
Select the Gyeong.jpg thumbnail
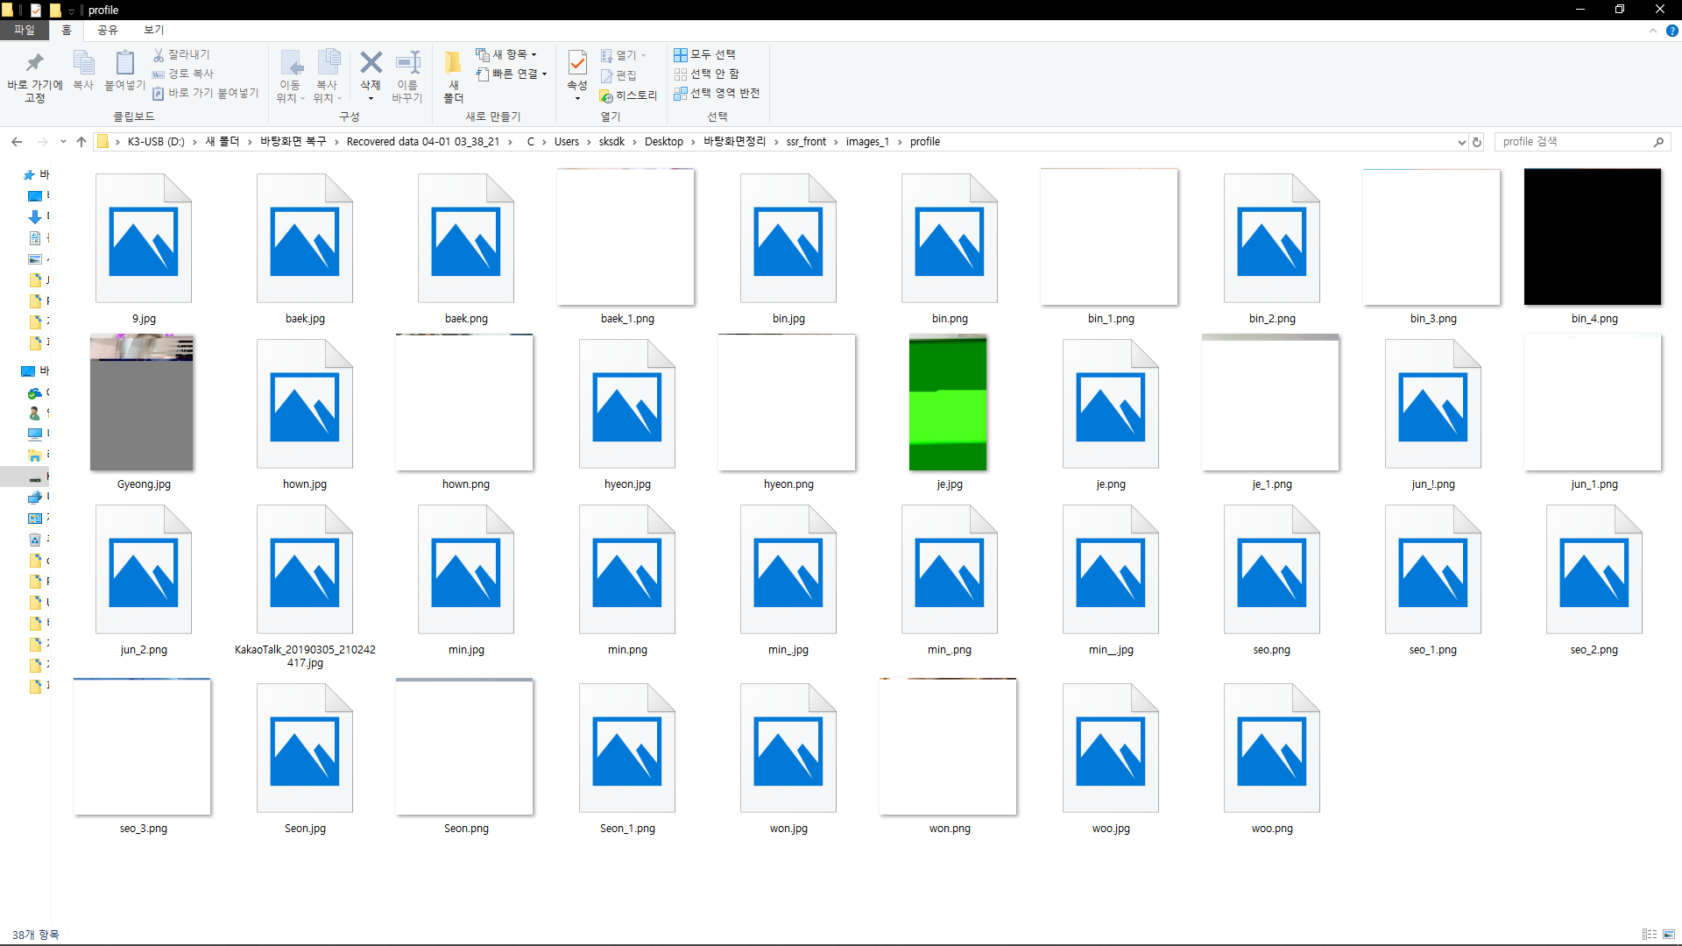tap(142, 403)
